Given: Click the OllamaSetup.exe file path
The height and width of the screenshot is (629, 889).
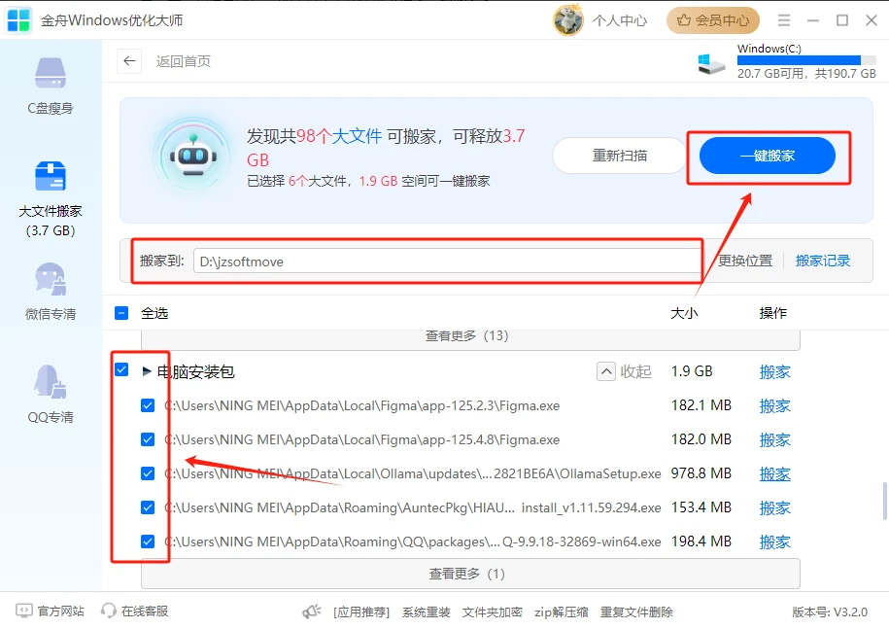Looking at the screenshot, I should click(x=413, y=473).
